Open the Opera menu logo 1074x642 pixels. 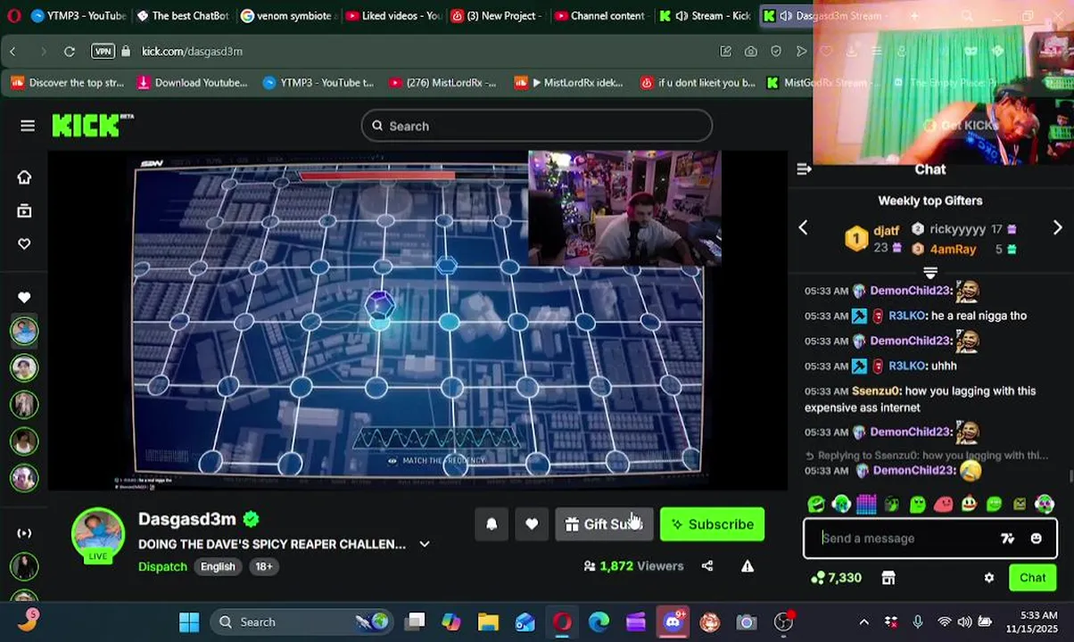point(13,15)
